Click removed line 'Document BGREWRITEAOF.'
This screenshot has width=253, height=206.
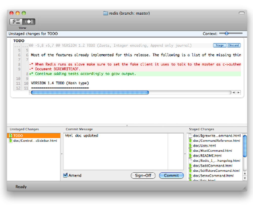point(135,69)
